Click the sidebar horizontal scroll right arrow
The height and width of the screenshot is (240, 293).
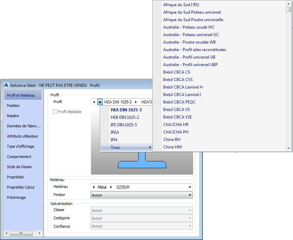tap(40, 233)
